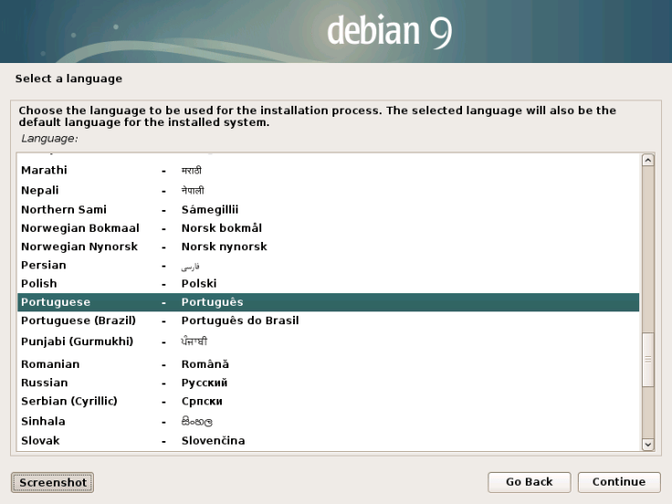Click the language list scrollbar handle

[x=648, y=359]
